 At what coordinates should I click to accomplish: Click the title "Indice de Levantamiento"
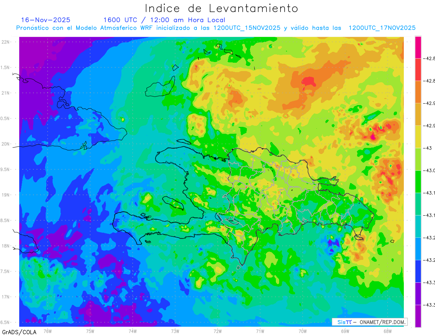221,8
